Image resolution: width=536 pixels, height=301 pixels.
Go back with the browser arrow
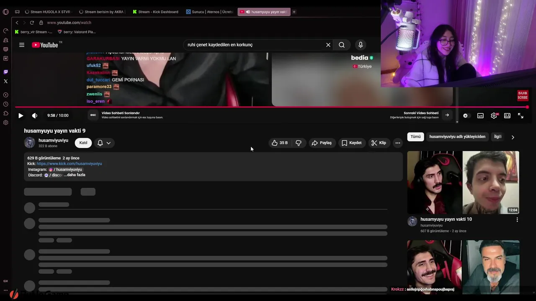click(x=17, y=23)
